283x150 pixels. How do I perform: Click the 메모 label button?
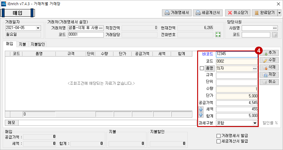coord(12,123)
